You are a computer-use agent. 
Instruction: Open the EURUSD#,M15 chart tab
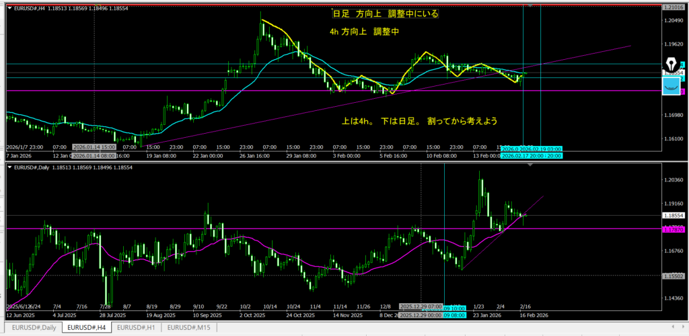(x=190, y=327)
